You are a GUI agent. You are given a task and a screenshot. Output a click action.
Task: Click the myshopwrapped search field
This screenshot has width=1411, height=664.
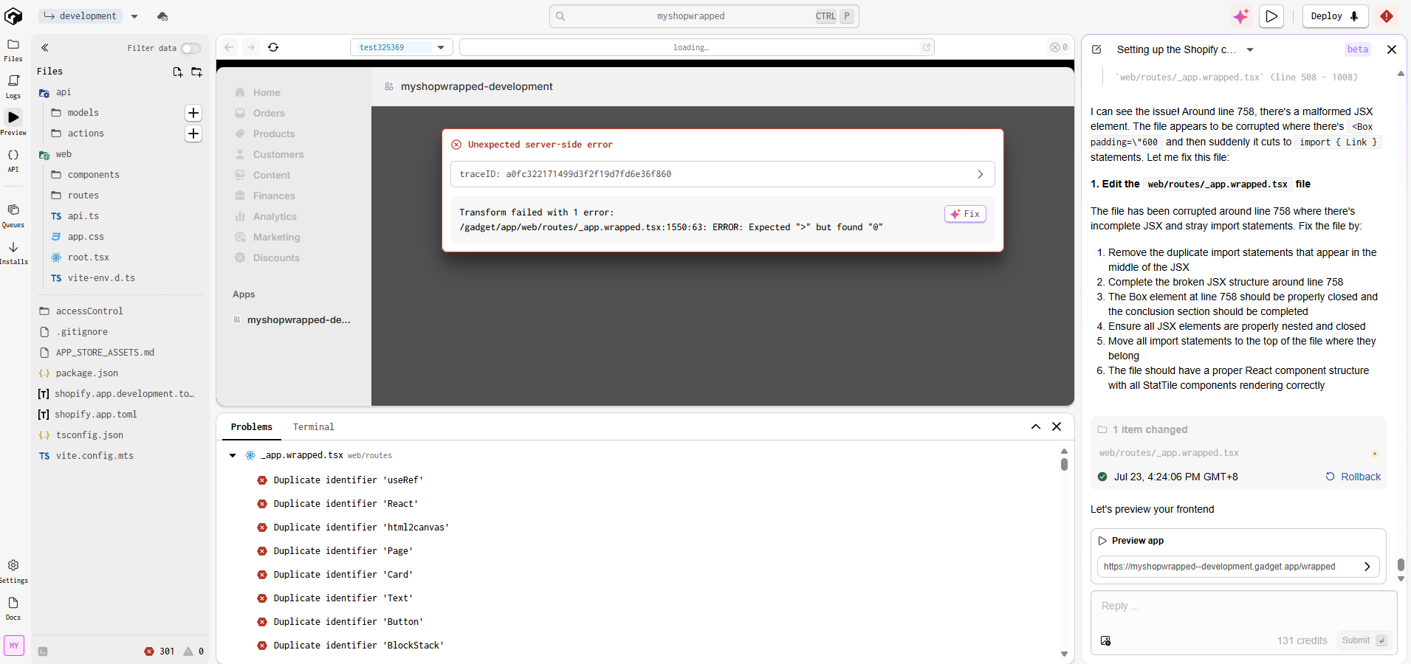704,16
